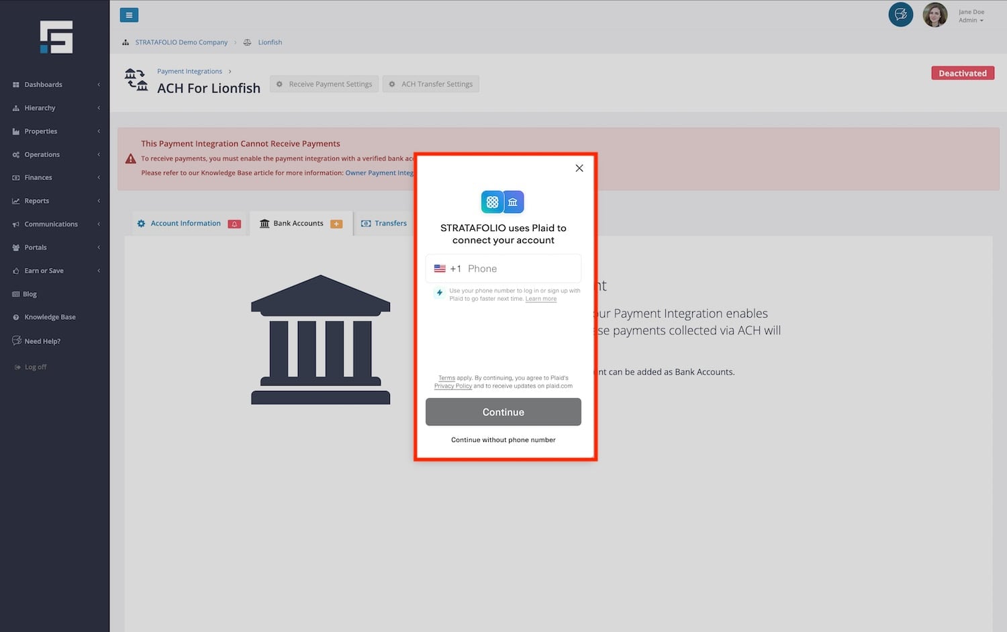Click the STRATAFOLIO logo in sidebar

click(x=56, y=38)
